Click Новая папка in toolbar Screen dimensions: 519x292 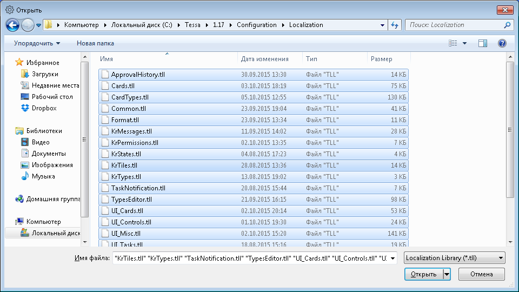[x=95, y=43]
